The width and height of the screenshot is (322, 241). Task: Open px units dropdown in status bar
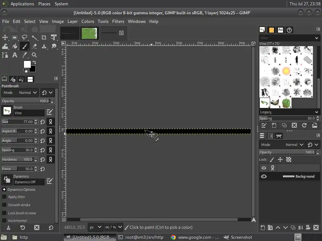click(x=95, y=227)
